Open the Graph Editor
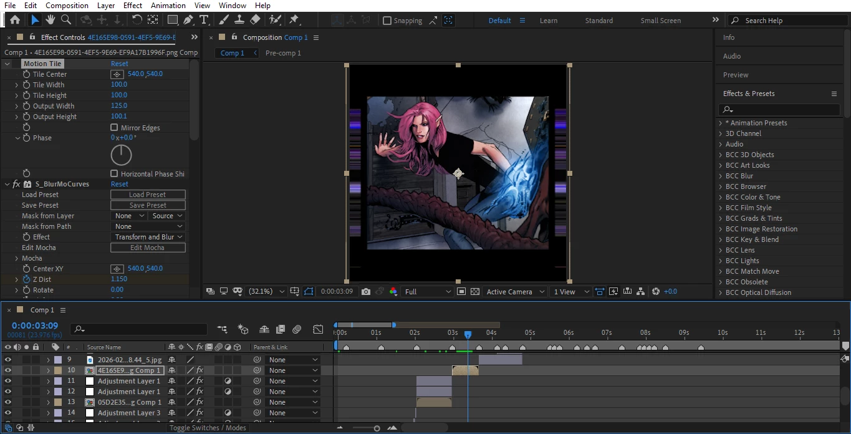 [x=318, y=329]
